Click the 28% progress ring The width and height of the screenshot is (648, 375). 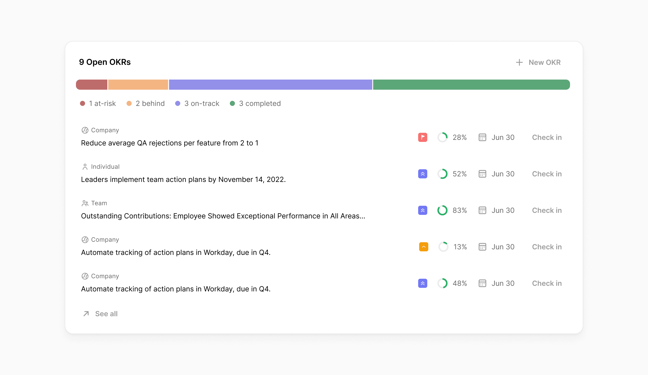[442, 137]
